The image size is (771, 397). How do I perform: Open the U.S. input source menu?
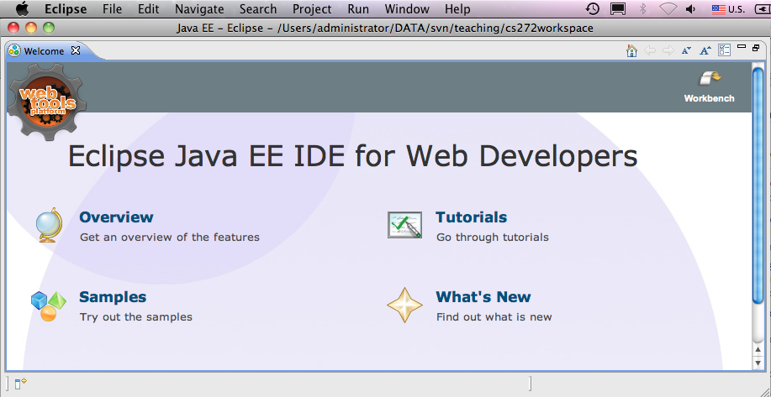[728, 9]
